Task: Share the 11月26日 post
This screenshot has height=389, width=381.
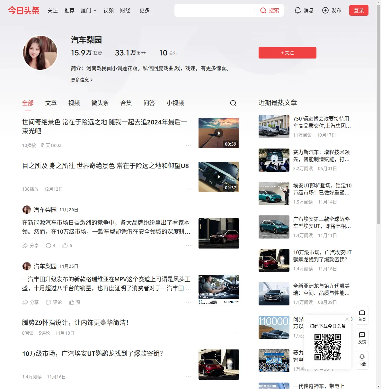Action: pos(30,246)
